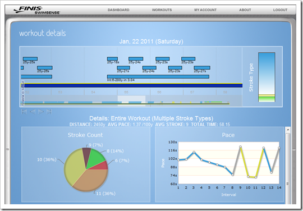
Task: Click the 'workout details' page title
Action: pyautogui.click(x=43, y=33)
